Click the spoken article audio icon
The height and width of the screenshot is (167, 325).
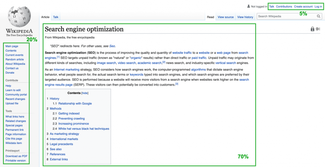pos(318,29)
